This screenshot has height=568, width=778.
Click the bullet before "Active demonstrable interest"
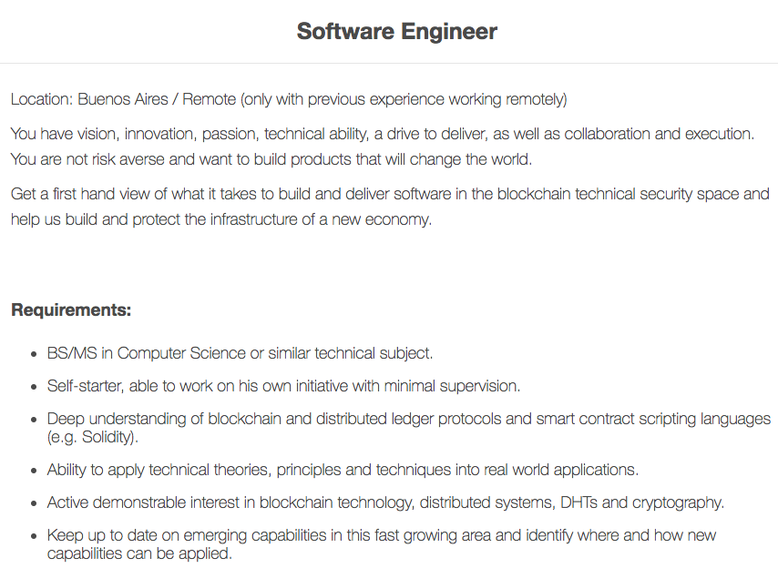pos(33,503)
